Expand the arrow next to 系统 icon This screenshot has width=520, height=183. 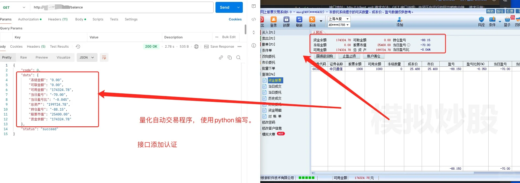[321, 21]
